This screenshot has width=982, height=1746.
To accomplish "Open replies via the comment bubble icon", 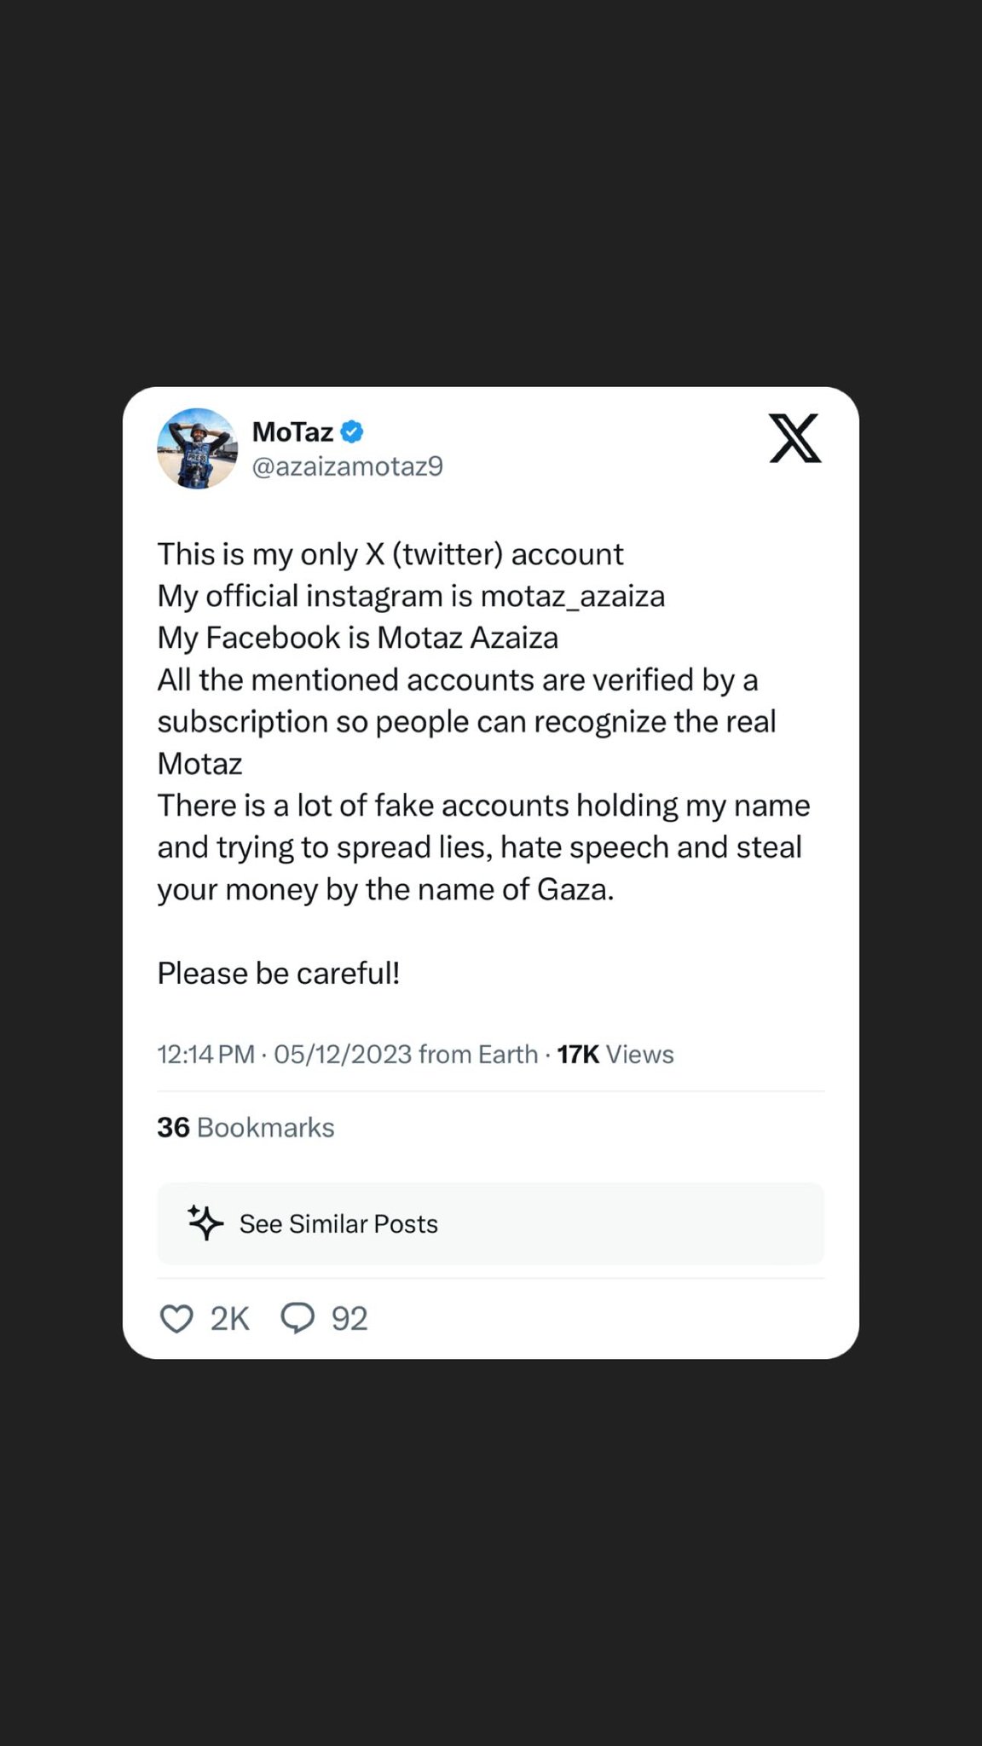I will tap(297, 1318).
